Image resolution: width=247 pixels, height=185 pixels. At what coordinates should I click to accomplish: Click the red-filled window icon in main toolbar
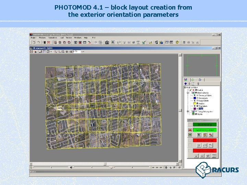80,42
